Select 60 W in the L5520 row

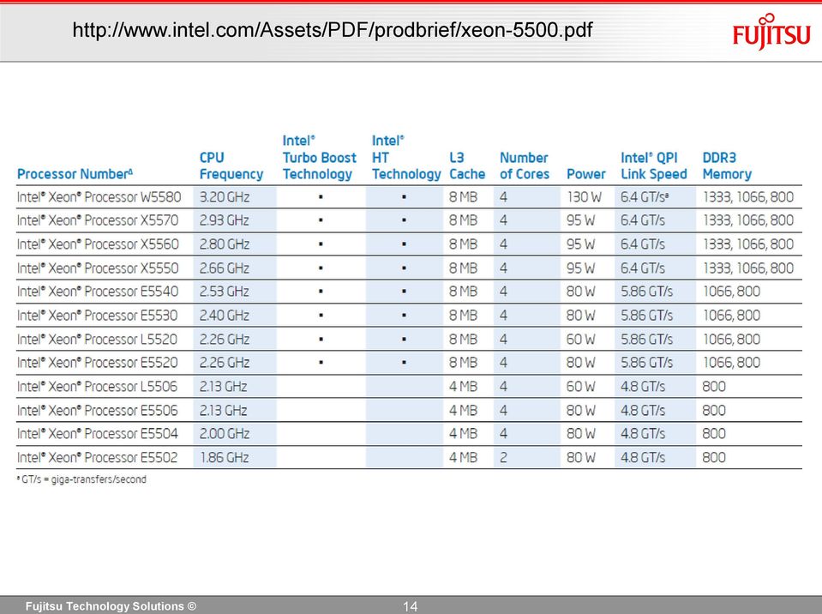[x=581, y=340]
